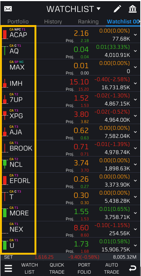
Task: Open the History tab
Action: (53, 22)
